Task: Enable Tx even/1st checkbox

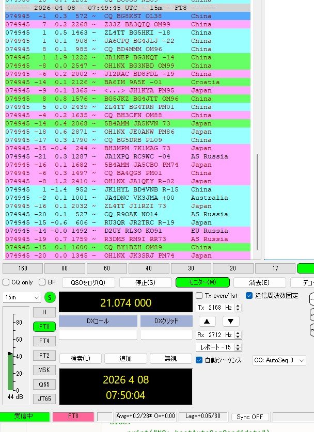Action: coord(217,296)
